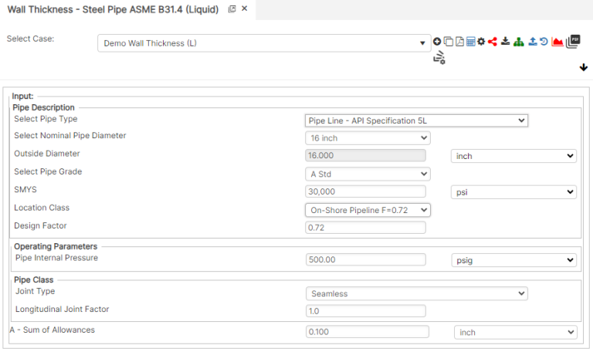The width and height of the screenshot is (593, 352).
Task: Click the Pipe Internal Pressure input field
Action: click(x=366, y=260)
